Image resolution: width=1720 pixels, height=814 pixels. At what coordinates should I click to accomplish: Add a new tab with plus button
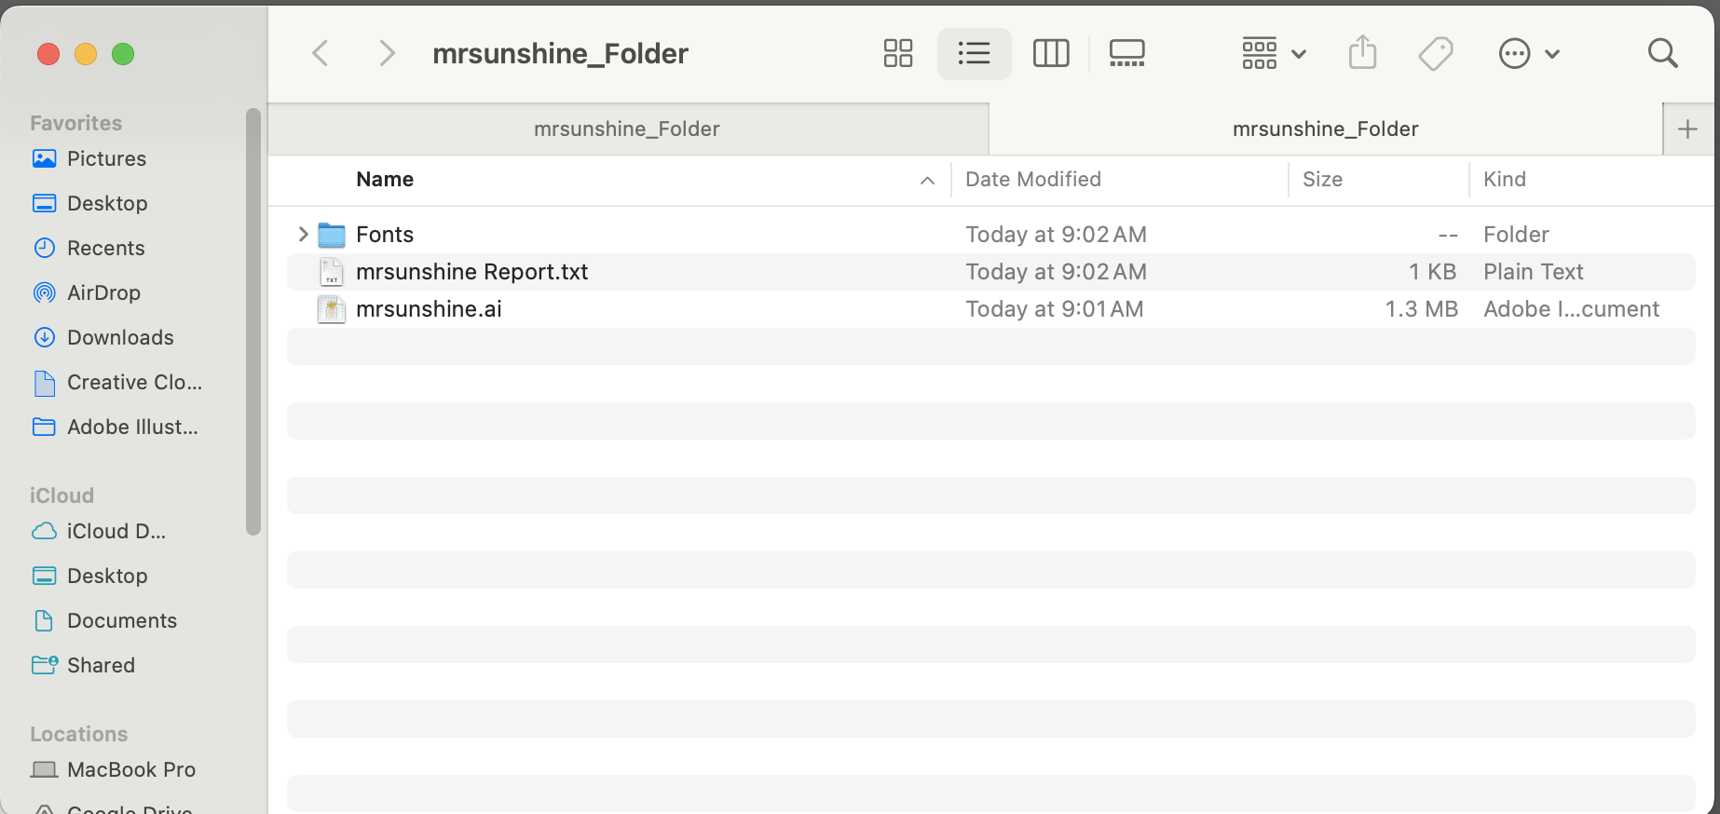tap(1687, 129)
